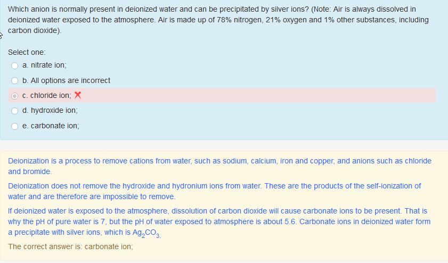Click the red X incorrect-answer icon

tap(78, 96)
